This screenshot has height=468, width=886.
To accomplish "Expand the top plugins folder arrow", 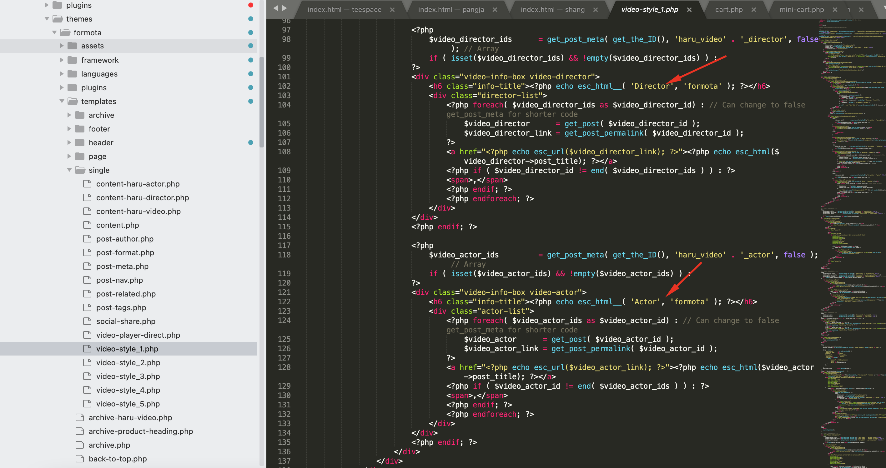I will pos(47,5).
